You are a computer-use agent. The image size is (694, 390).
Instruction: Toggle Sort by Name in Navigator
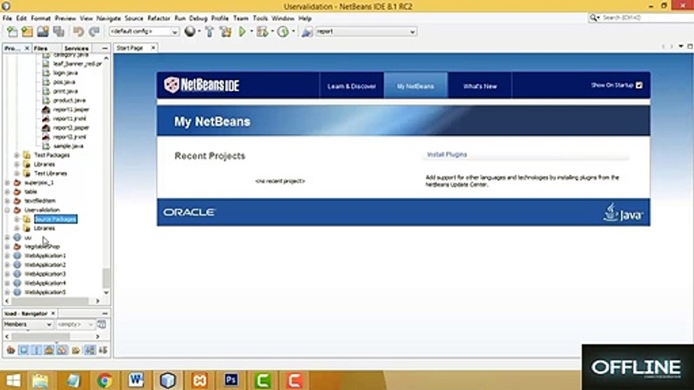[x=89, y=350]
